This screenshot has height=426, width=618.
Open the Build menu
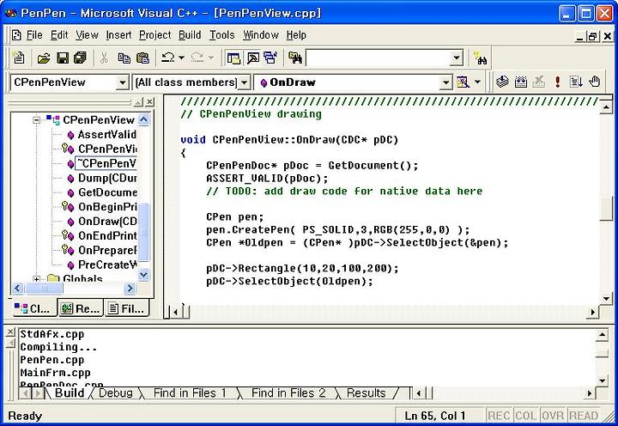tap(190, 35)
